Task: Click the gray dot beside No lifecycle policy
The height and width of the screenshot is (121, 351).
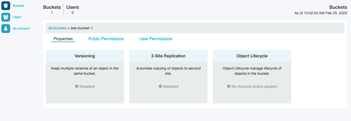Action: click(229, 86)
